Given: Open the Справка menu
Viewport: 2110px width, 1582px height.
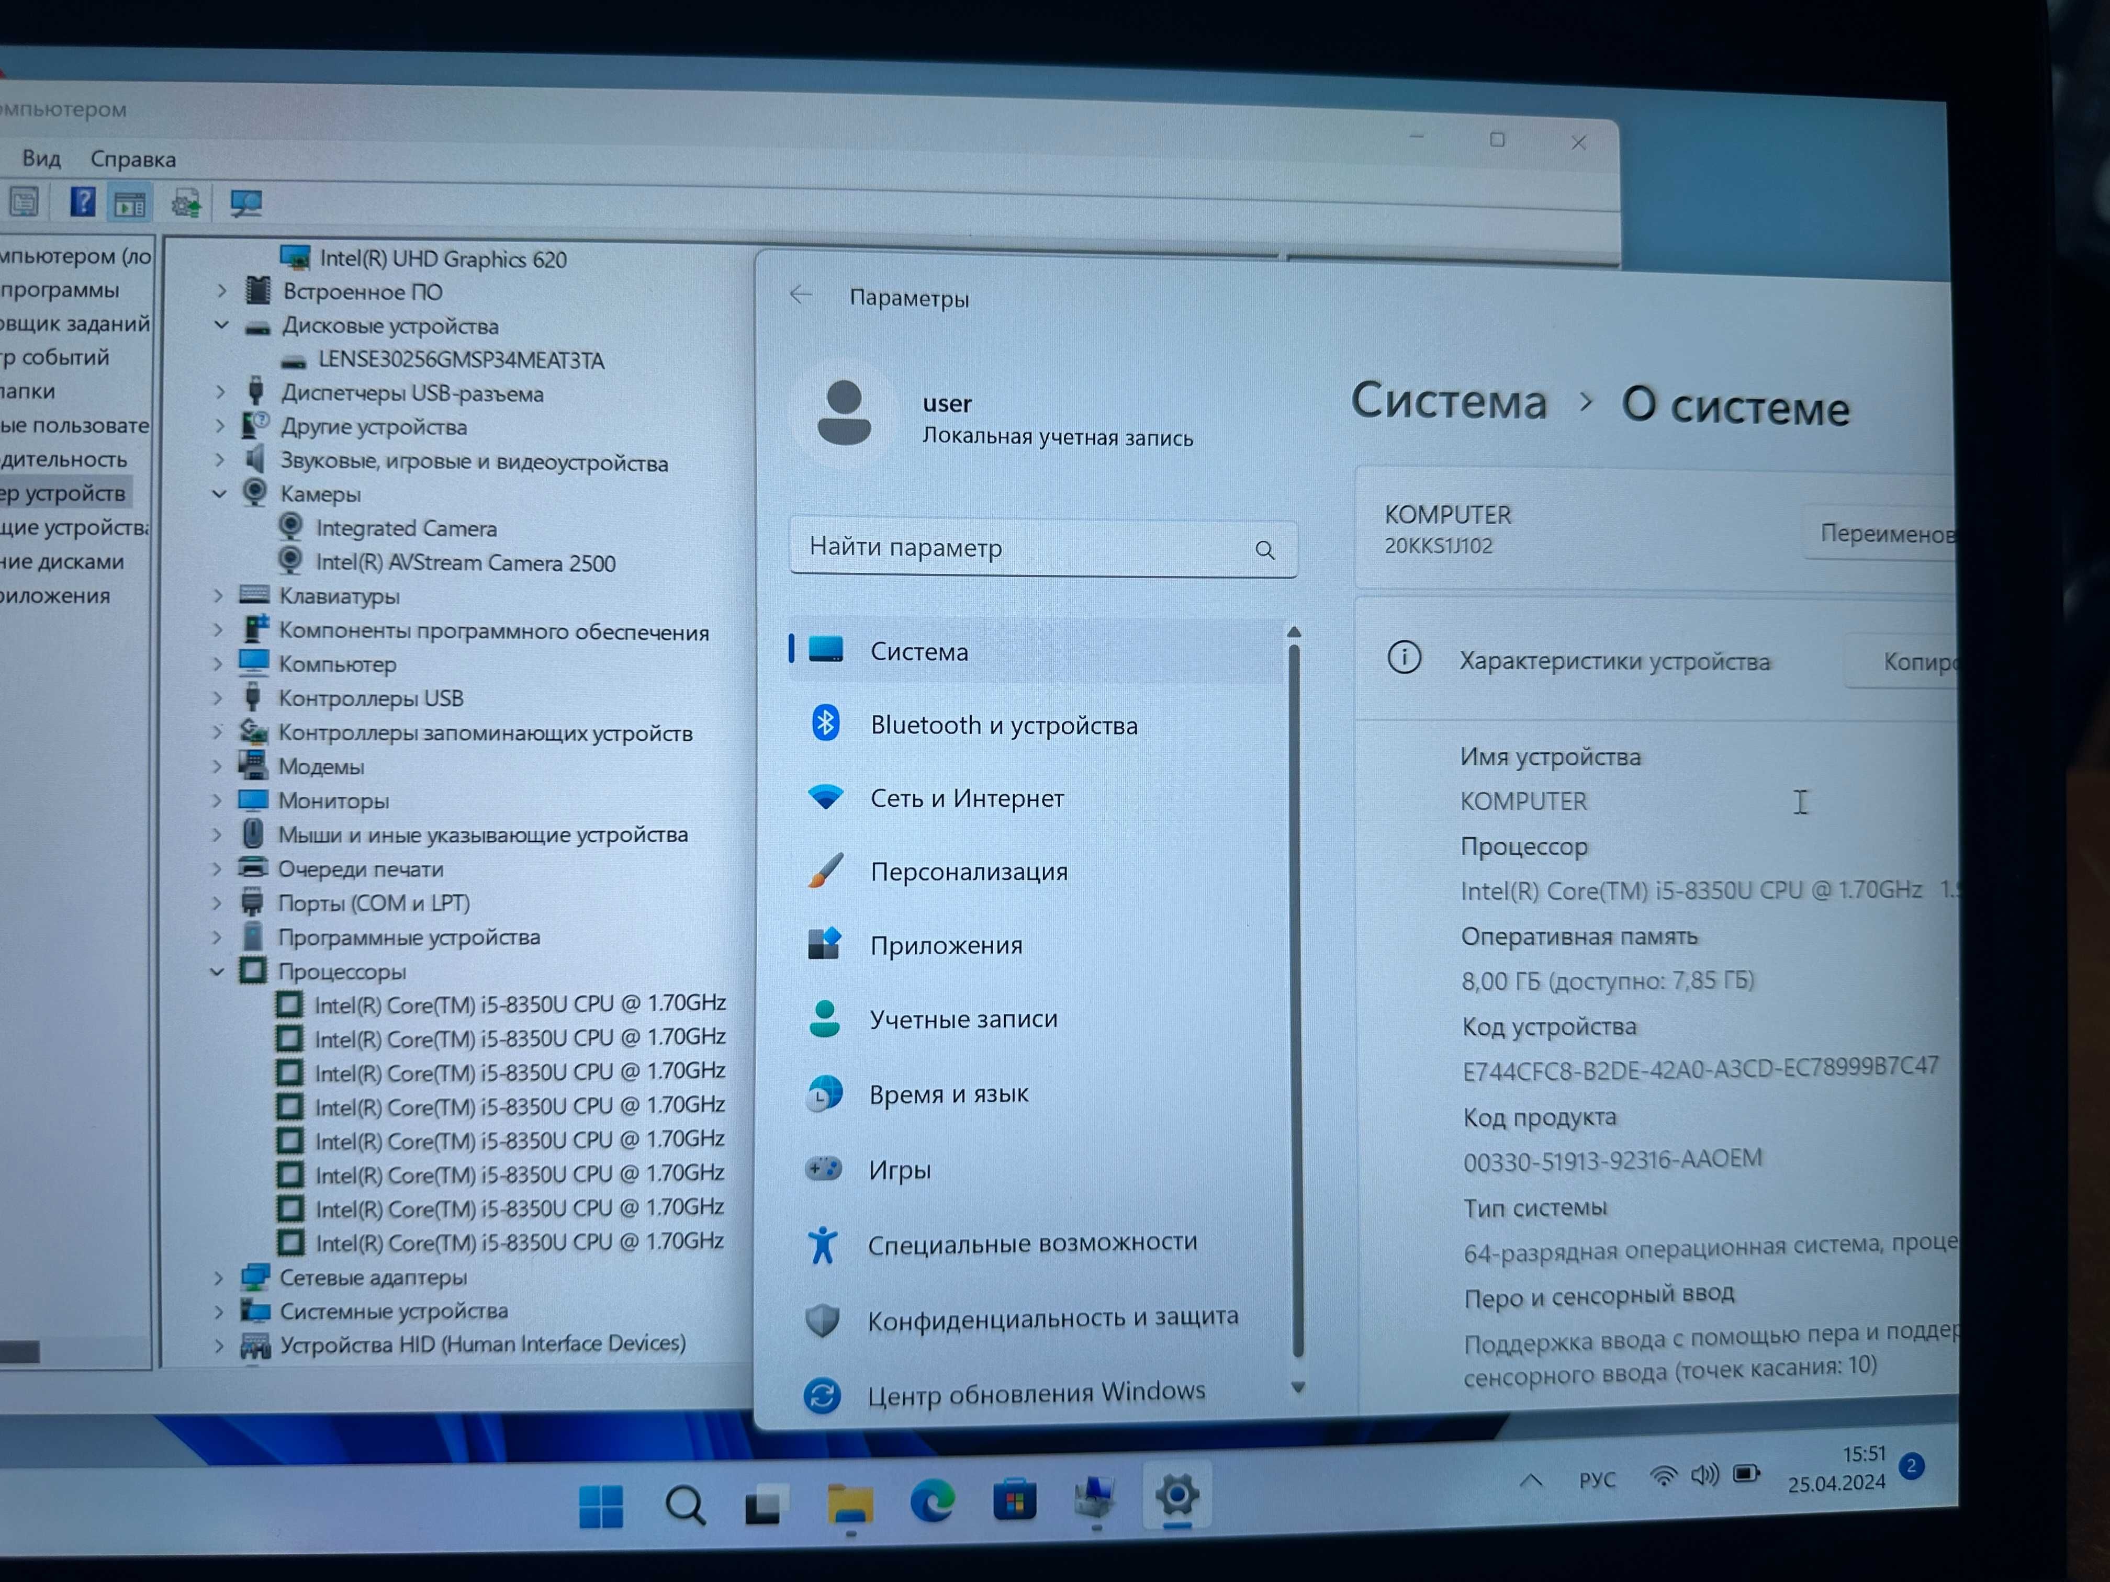Looking at the screenshot, I should 132,159.
